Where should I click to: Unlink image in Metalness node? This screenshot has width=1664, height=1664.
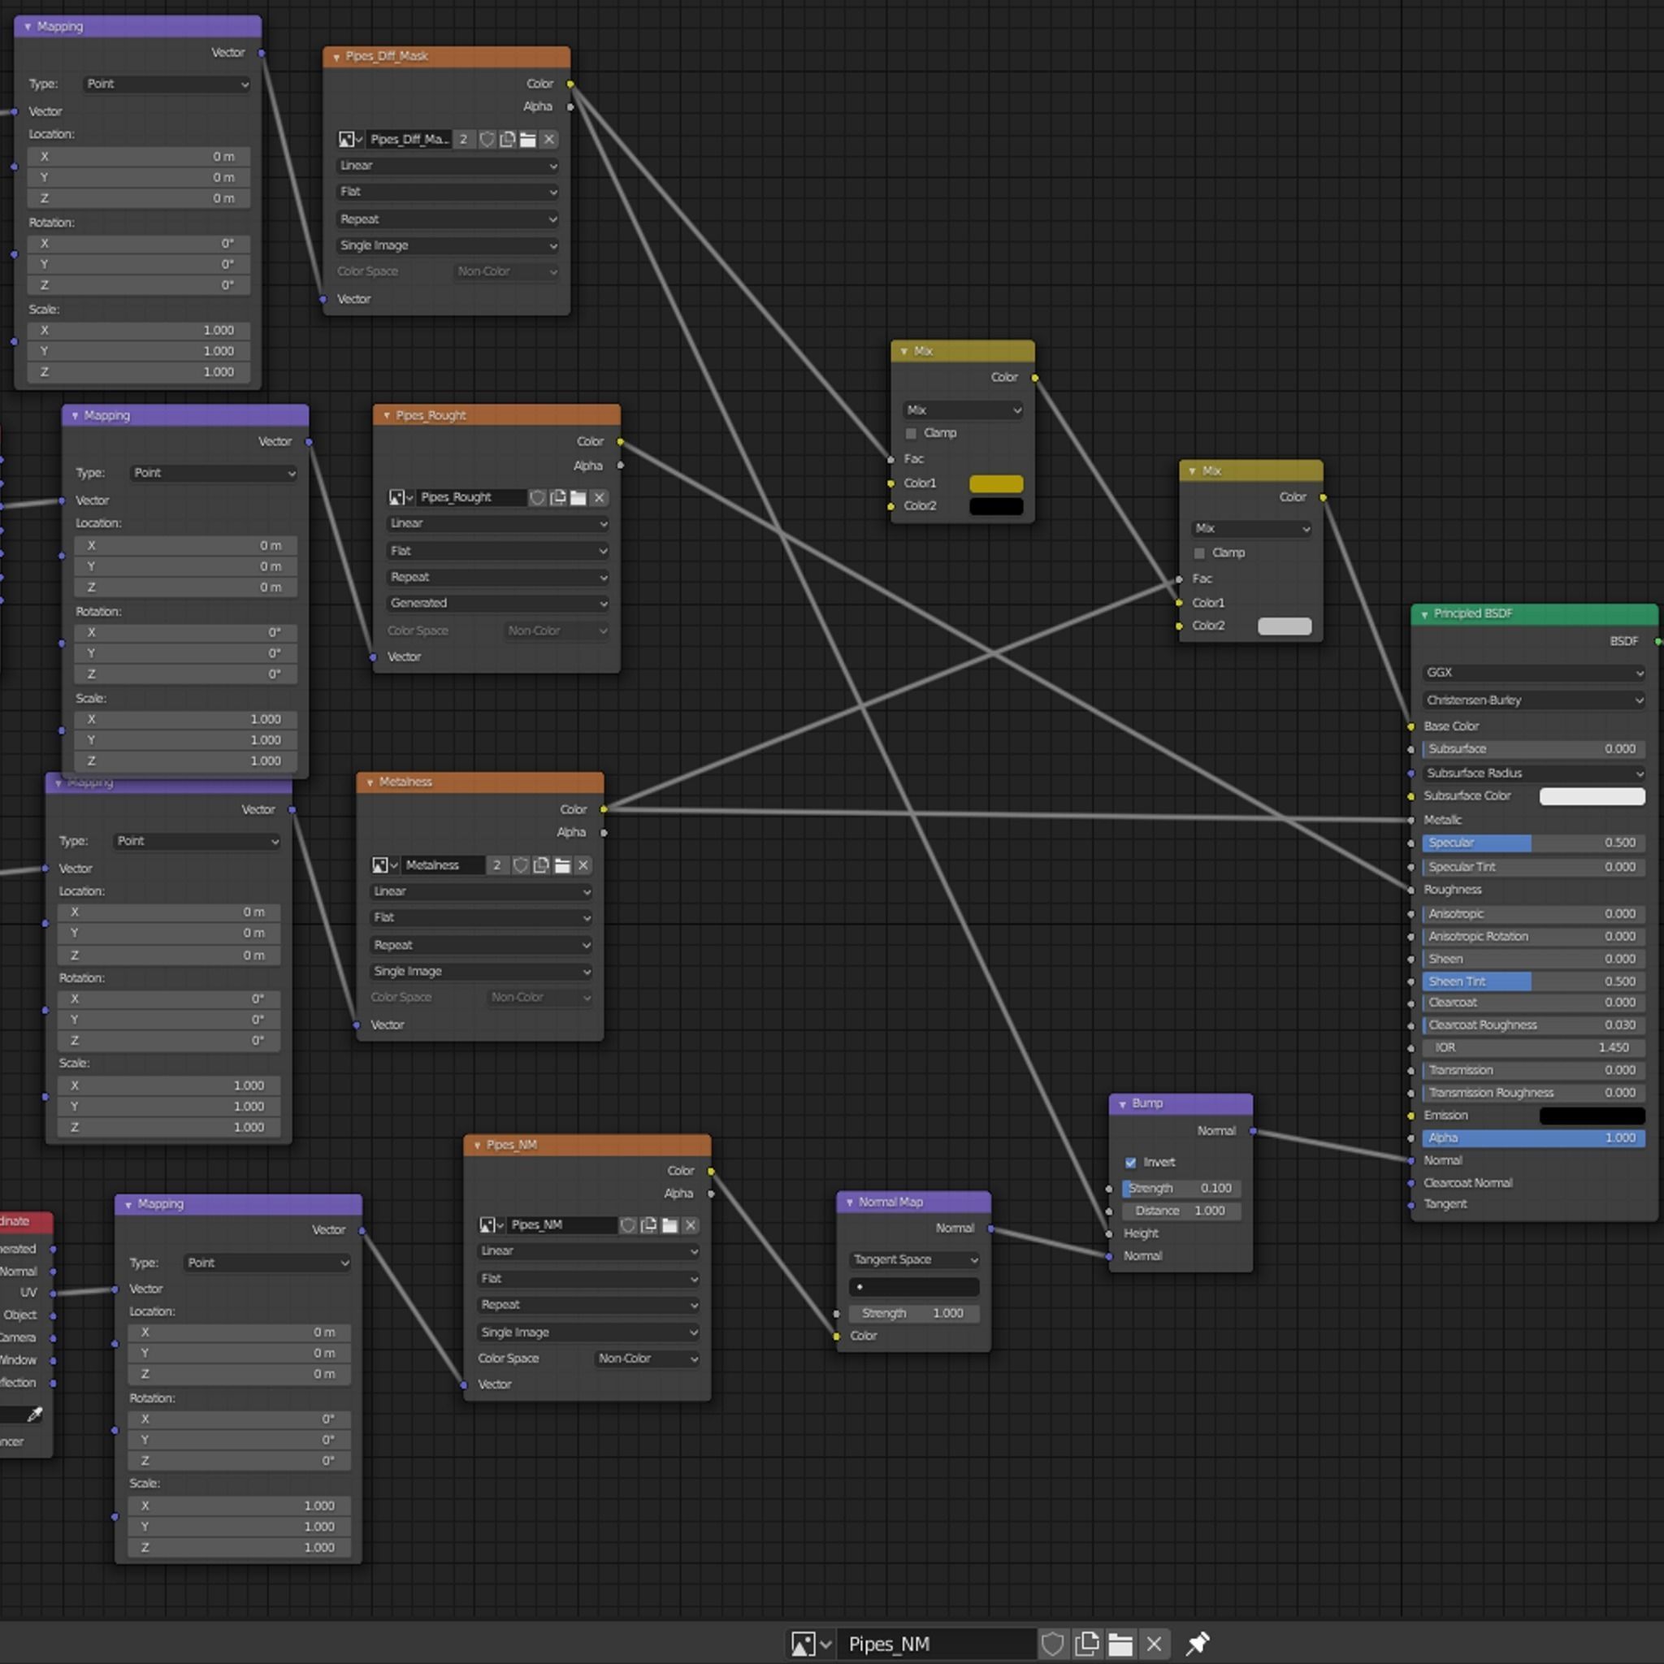click(583, 864)
